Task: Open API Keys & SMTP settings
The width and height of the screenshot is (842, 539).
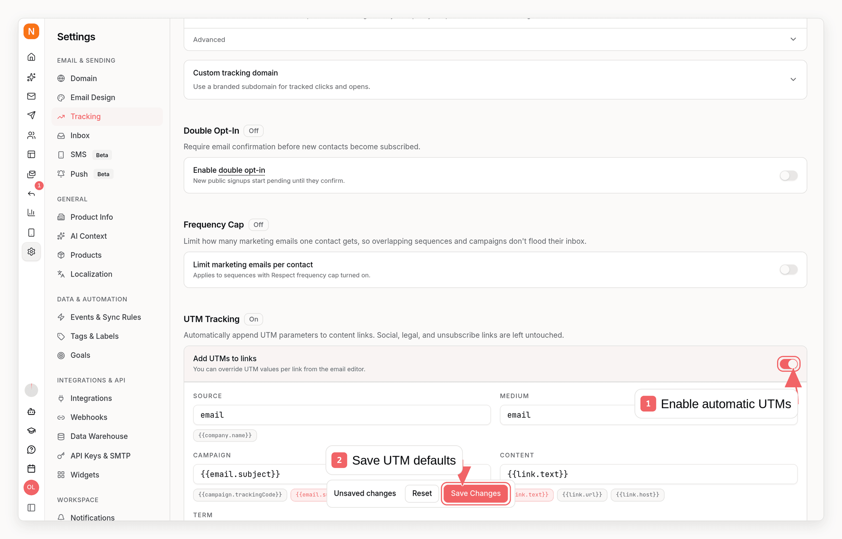Action: tap(107, 456)
